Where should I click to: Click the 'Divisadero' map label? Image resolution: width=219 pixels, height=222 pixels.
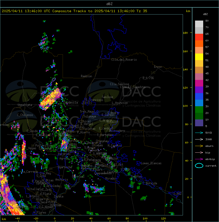click(x=117, y=131)
